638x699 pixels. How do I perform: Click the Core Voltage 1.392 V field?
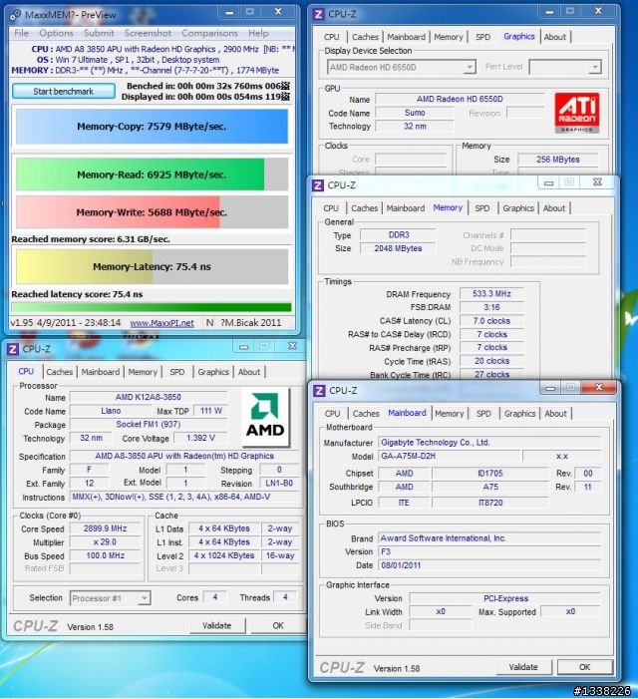point(201,438)
